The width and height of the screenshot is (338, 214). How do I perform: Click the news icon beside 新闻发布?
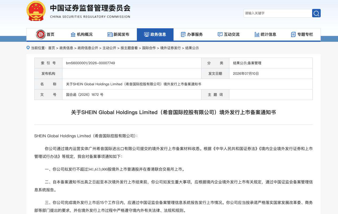coord(110,34)
